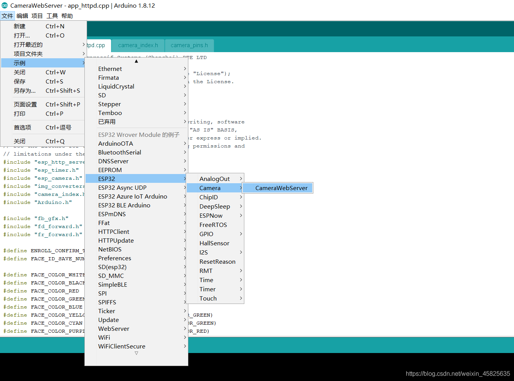514x381 pixels.
Task: Open NetBIOS examples
Action: (136, 249)
